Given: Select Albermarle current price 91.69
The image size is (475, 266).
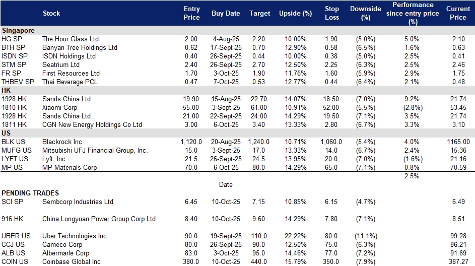Looking at the screenshot, I should point(458,253).
